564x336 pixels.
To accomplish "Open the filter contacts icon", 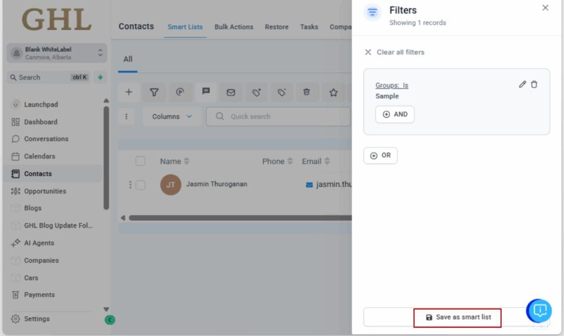I will click(x=154, y=92).
